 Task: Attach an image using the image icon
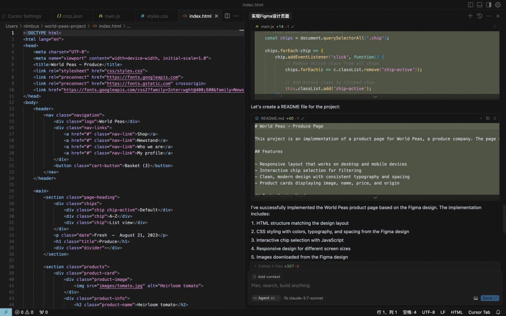coord(476,298)
